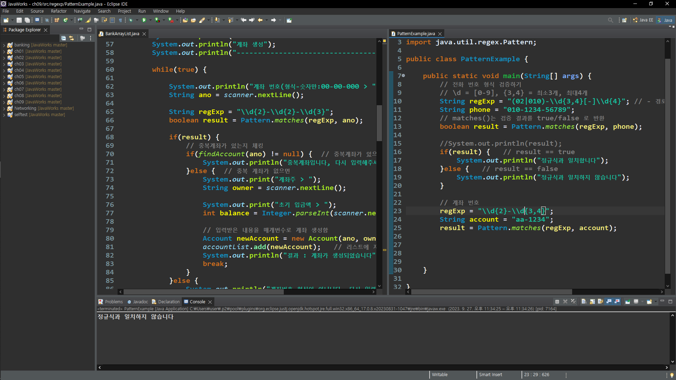Collapse All in Package Explorer
This screenshot has width=676, height=380.
point(63,38)
